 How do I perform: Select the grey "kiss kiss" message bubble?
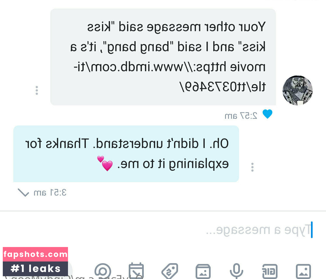(163, 57)
